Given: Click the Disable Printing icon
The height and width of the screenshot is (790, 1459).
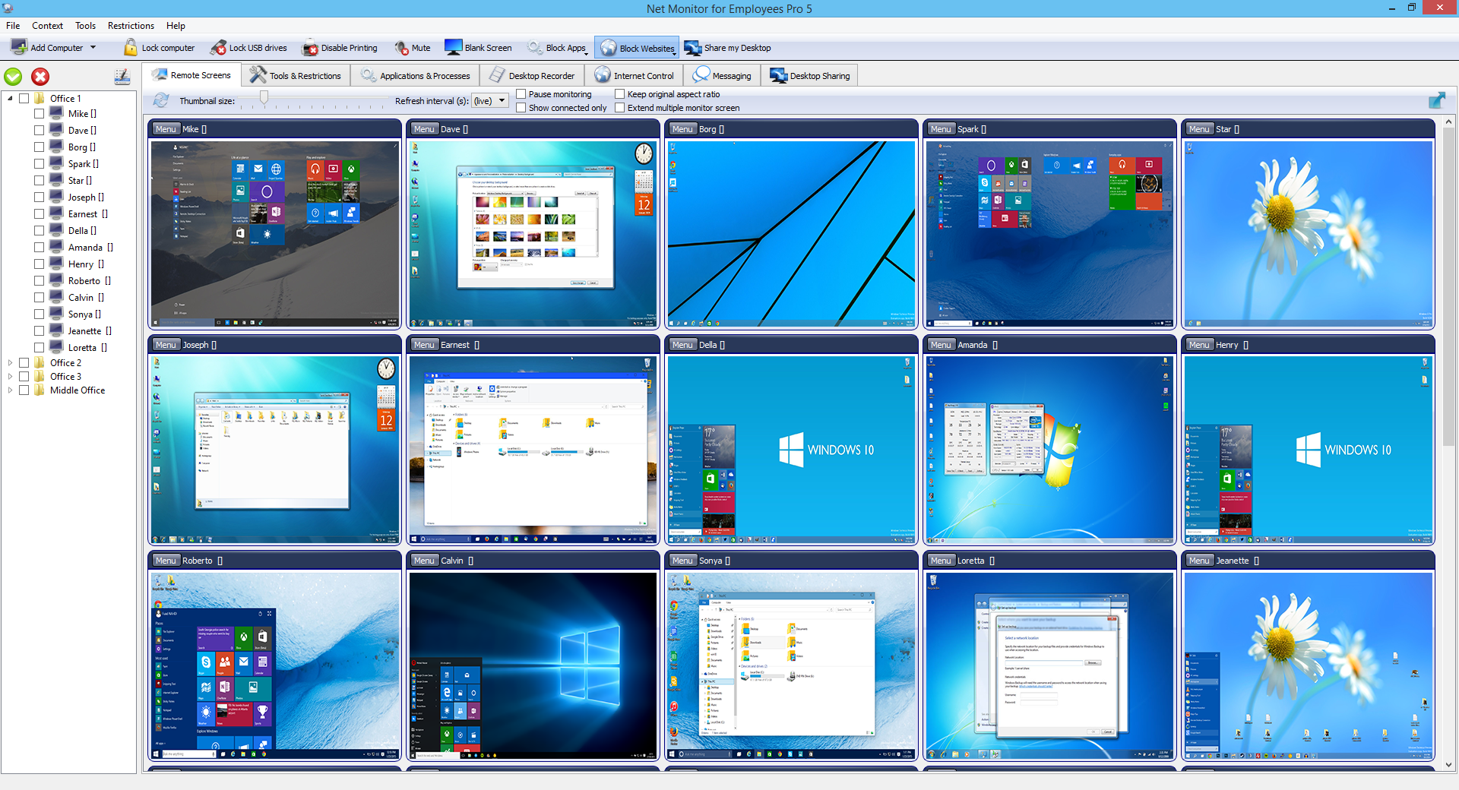Looking at the screenshot, I should pos(310,48).
